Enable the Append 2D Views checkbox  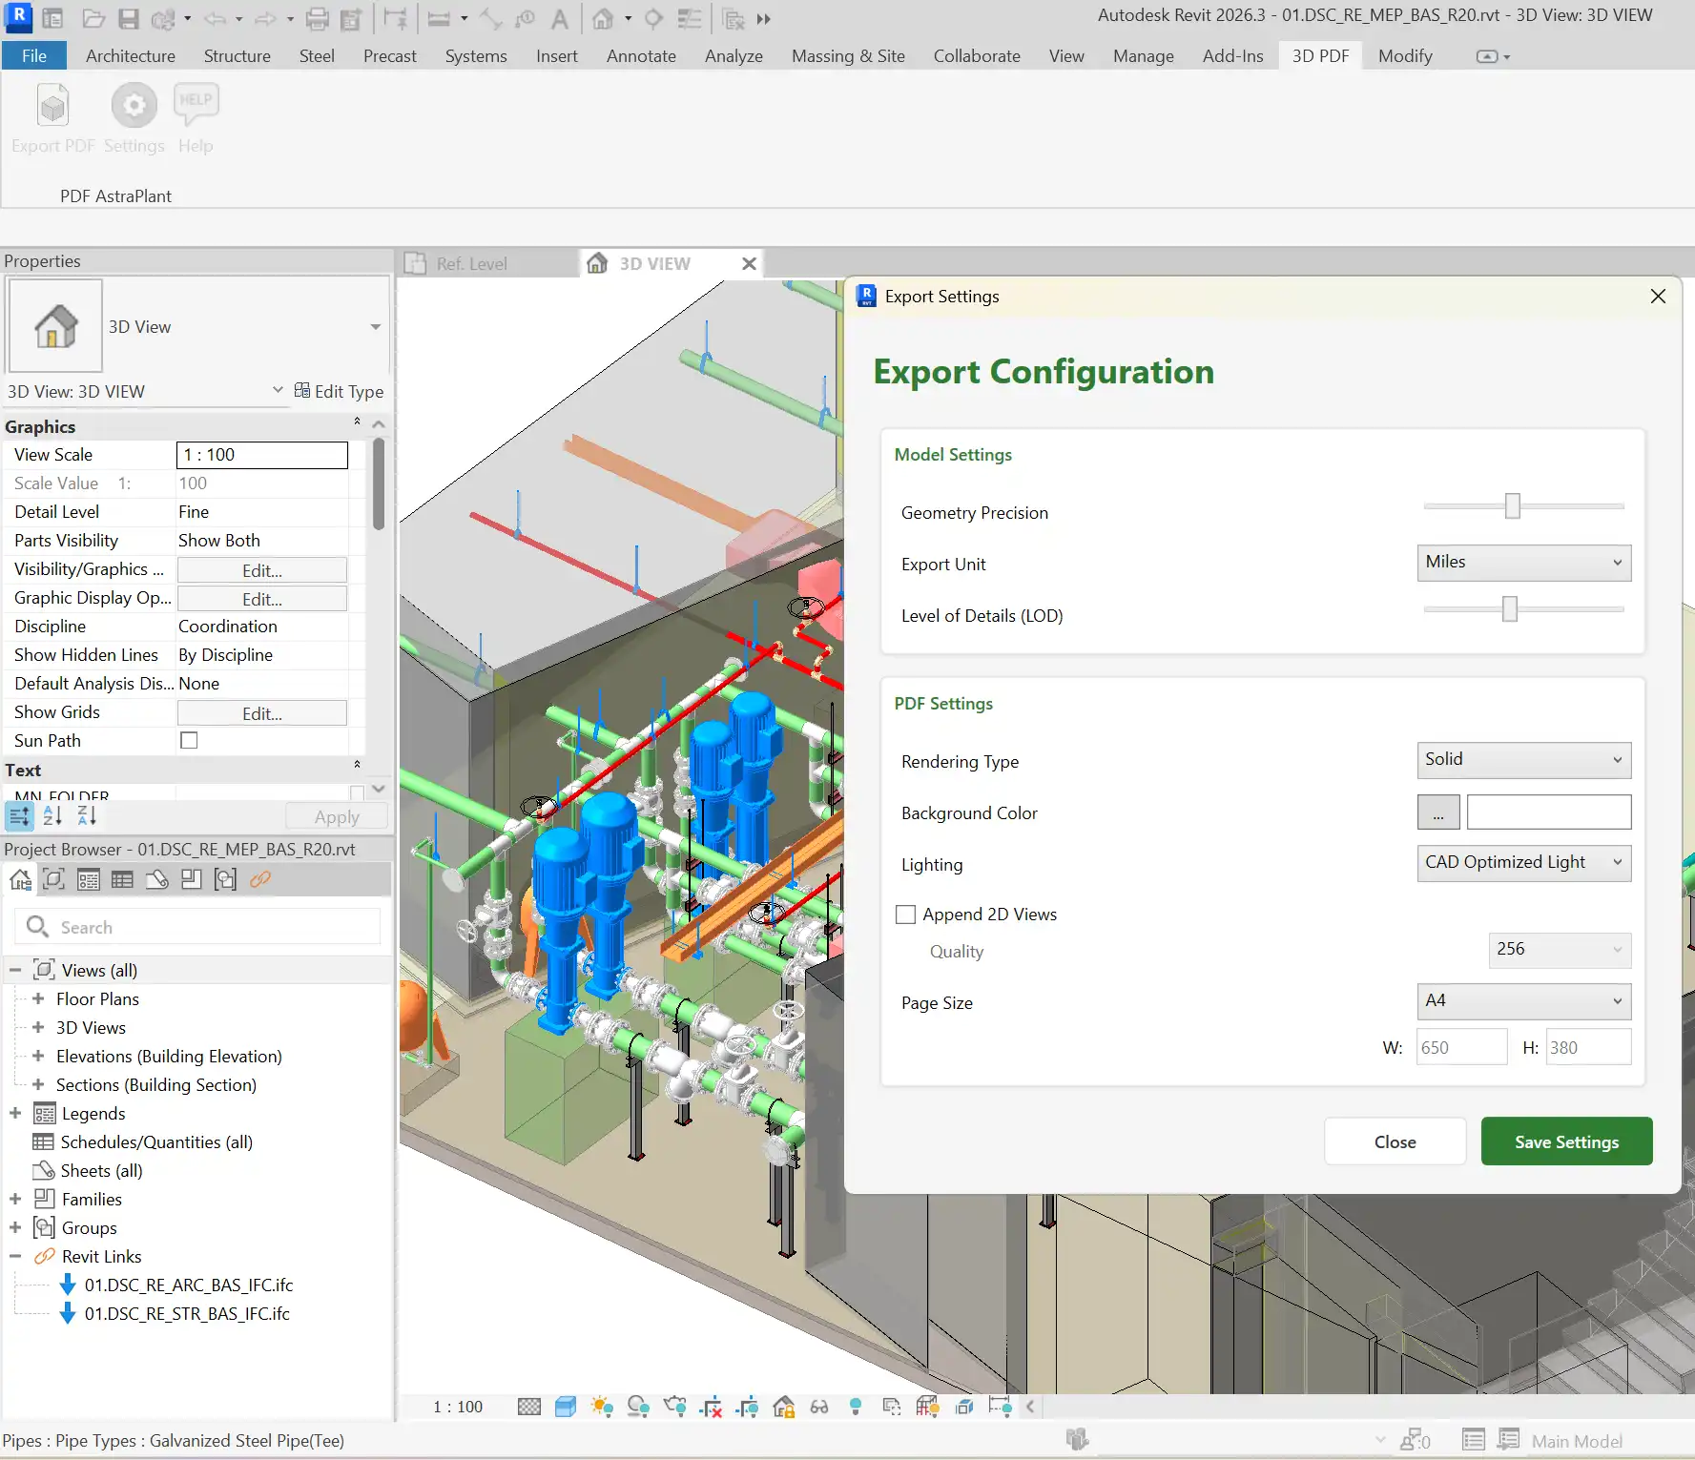coord(904,914)
